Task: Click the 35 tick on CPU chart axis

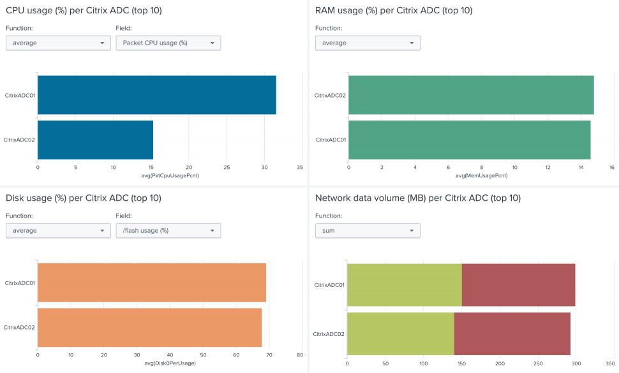Action: [x=300, y=168]
